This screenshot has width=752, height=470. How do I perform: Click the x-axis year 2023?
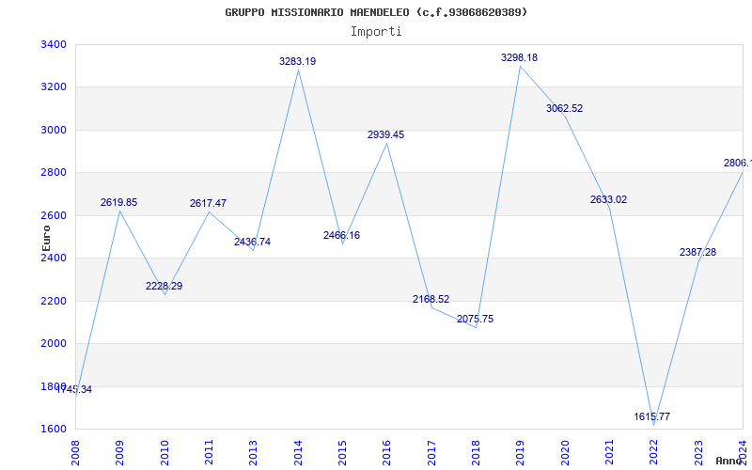[x=698, y=453]
